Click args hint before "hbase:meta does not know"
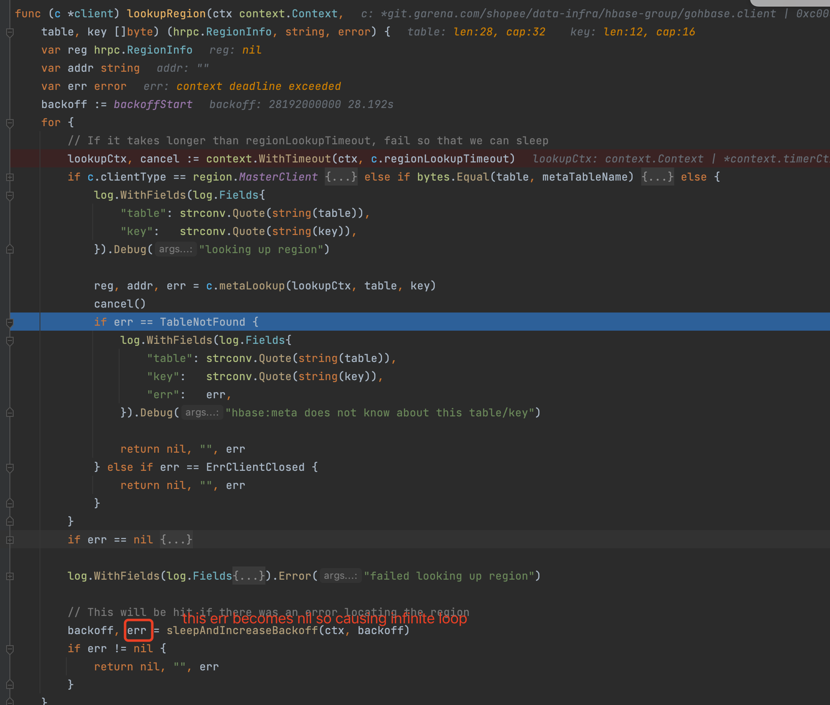830x705 pixels. pyautogui.click(x=202, y=413)
